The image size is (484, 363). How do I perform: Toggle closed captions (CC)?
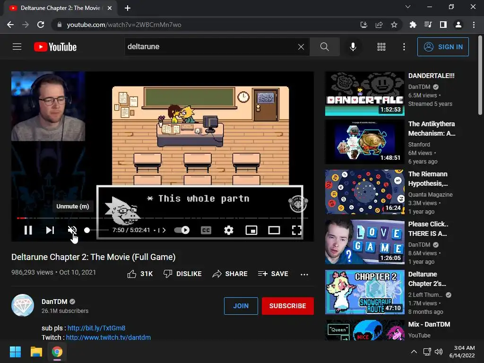pyautogui.click(x=206, y=230)
